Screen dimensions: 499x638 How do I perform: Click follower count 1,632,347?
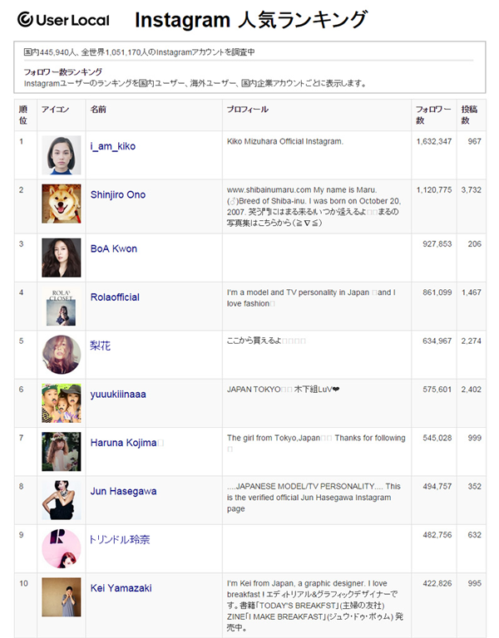434,141
